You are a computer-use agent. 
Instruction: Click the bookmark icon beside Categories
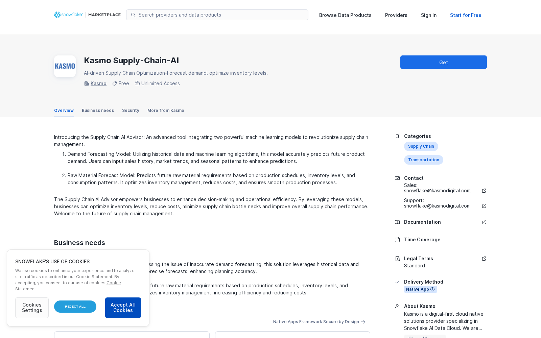coord(397,136)
